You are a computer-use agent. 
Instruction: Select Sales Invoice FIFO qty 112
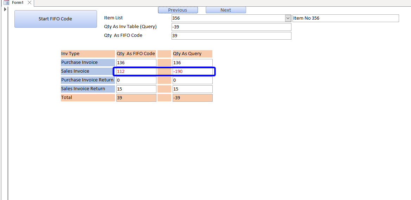(136, 71)
